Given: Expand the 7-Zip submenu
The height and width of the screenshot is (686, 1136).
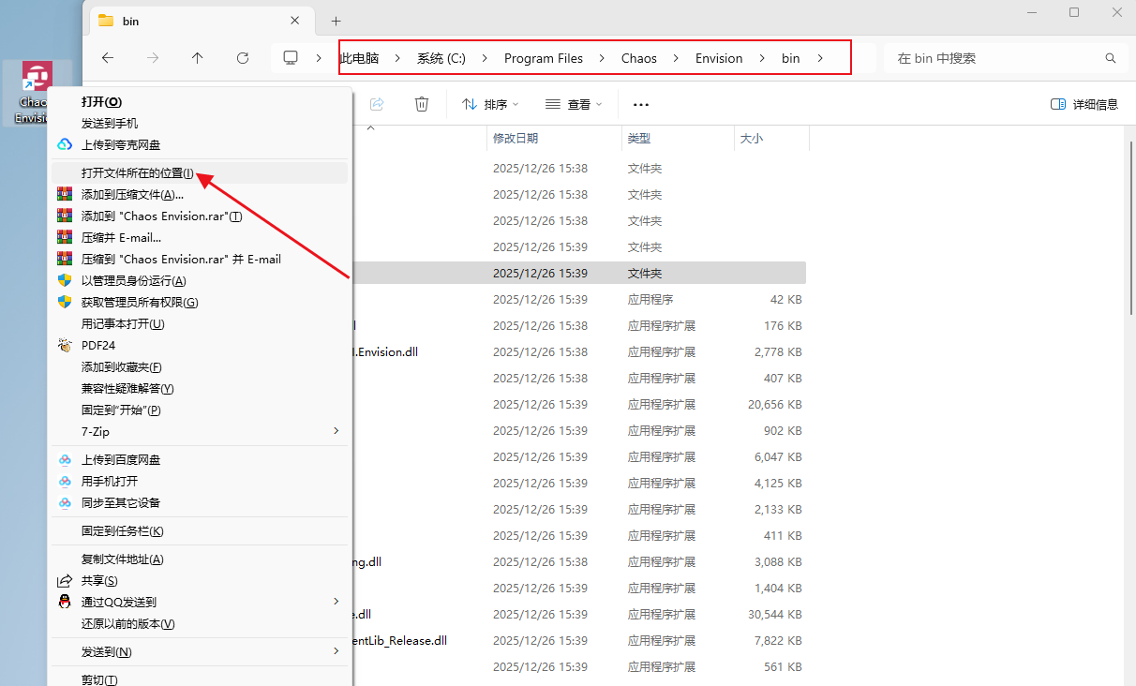Looking at the screenshot, I should [200, 431].
